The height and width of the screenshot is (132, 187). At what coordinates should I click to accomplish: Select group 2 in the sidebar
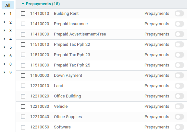point(10,22)
